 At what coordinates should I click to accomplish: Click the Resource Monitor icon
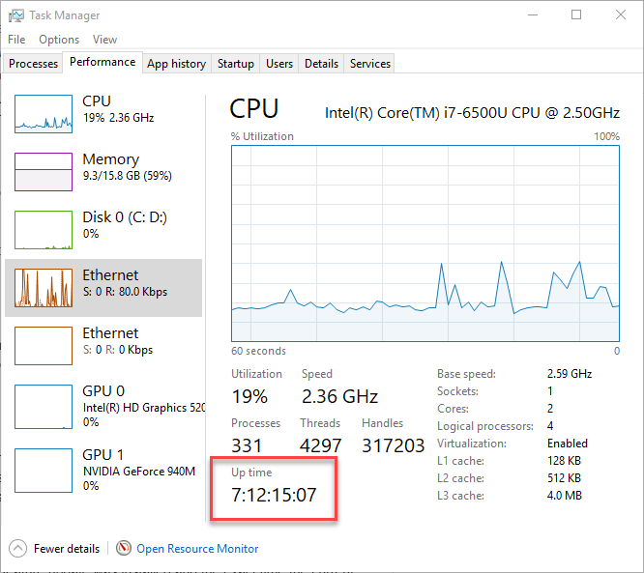point(124,548)
